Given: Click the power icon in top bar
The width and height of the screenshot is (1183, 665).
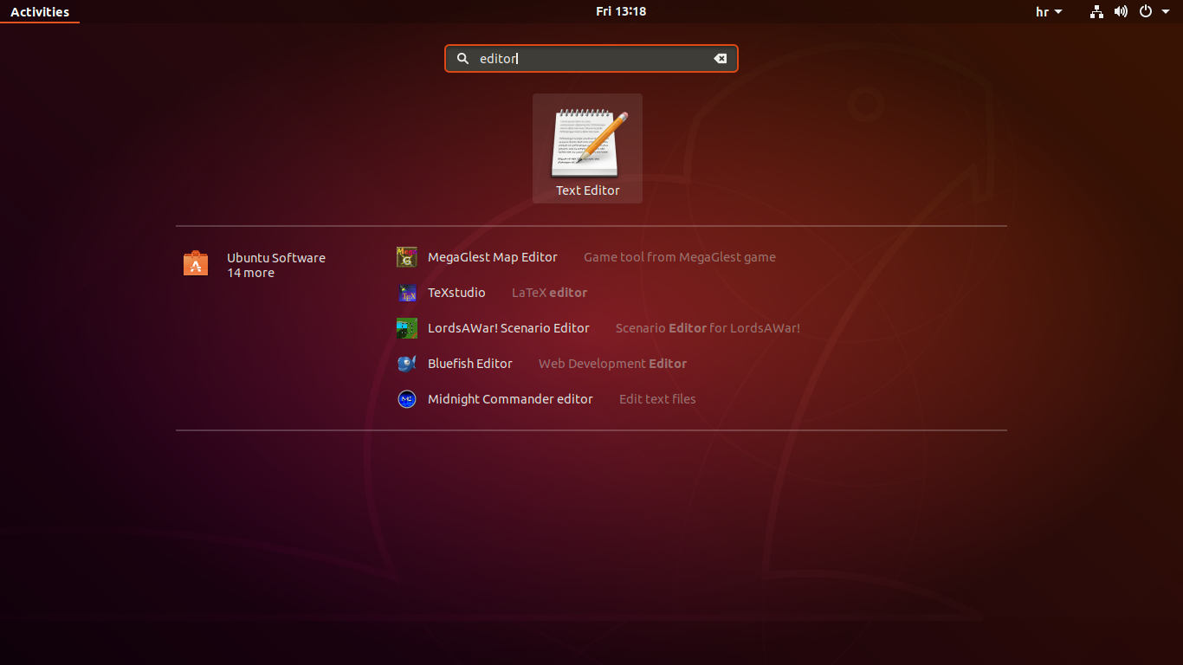Looking at the screenshot, I should (x=1146, y=11).
